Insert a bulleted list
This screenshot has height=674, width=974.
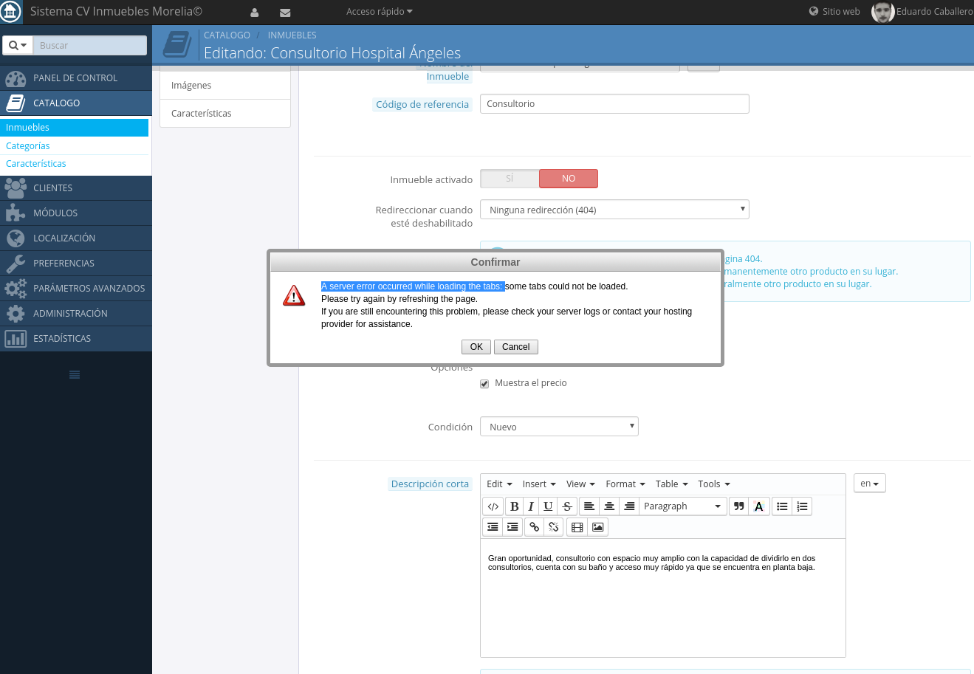point(782,506)
